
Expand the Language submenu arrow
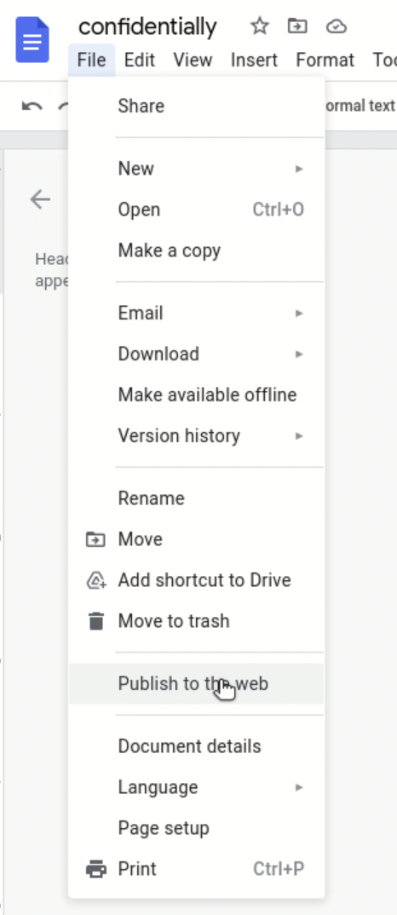[299, 788]
